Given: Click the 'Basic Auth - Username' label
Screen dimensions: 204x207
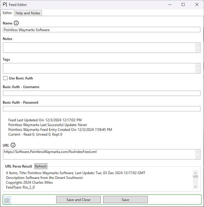Looking at the screenshot, I should [21, 87].
